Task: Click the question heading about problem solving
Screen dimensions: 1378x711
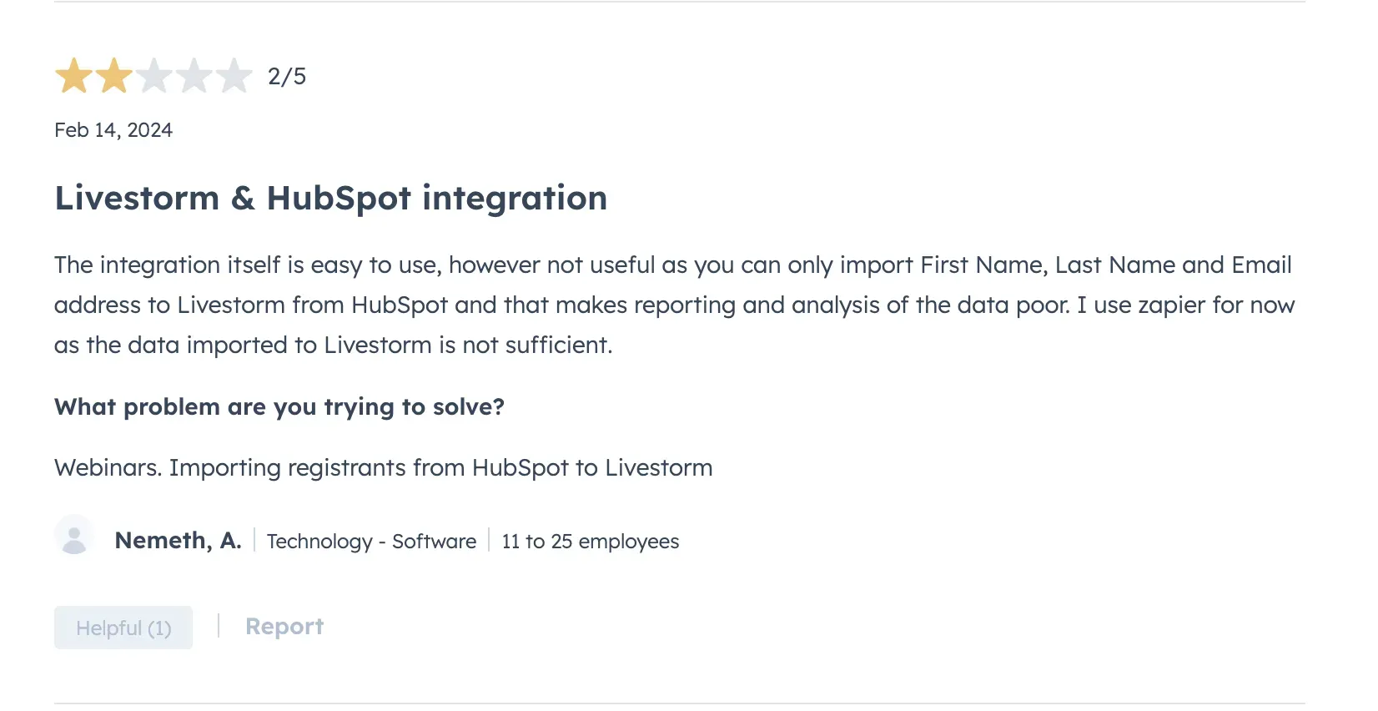Action: [x=279, y=406]
